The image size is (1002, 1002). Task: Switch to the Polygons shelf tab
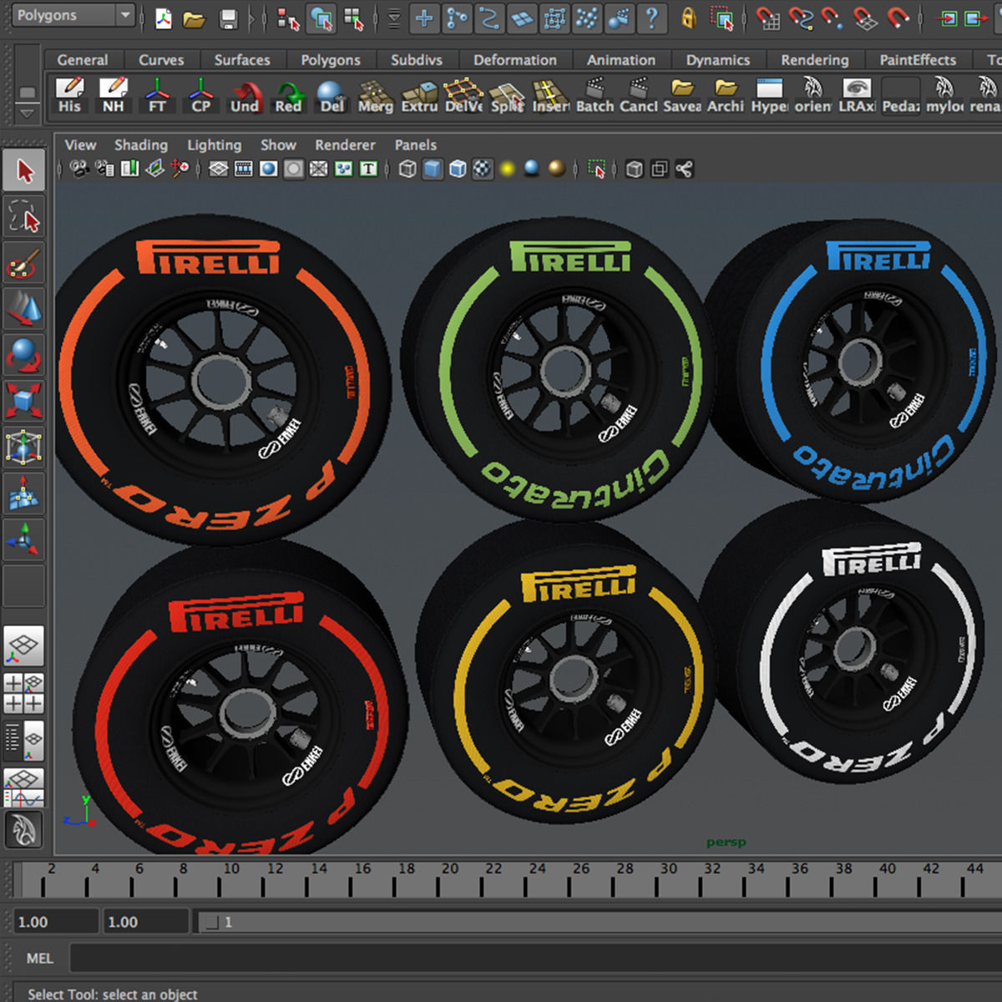coord(331,60)
